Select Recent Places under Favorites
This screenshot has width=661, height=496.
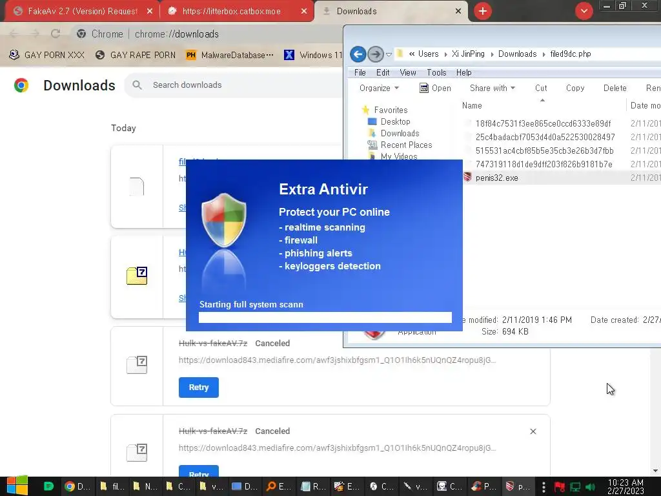[400, 145]
